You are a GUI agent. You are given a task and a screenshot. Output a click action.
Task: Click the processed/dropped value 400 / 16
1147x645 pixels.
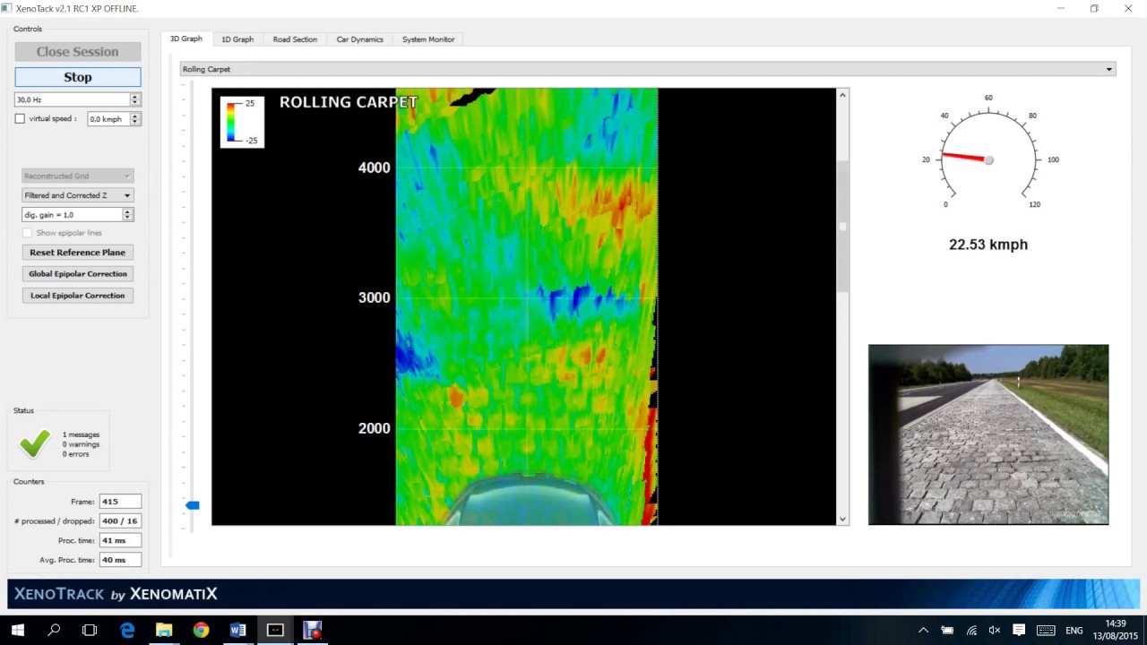[x=120, y=521]
